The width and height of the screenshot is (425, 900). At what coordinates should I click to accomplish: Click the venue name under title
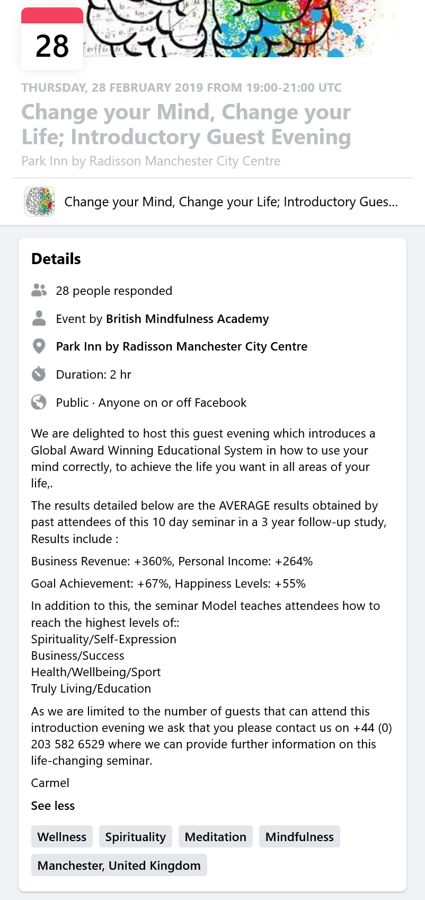151,161
